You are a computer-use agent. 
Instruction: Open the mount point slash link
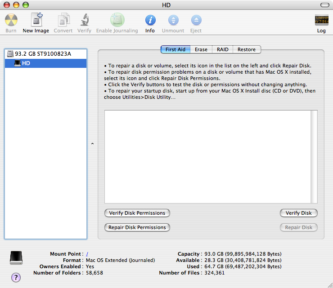(x=87, y=254)
